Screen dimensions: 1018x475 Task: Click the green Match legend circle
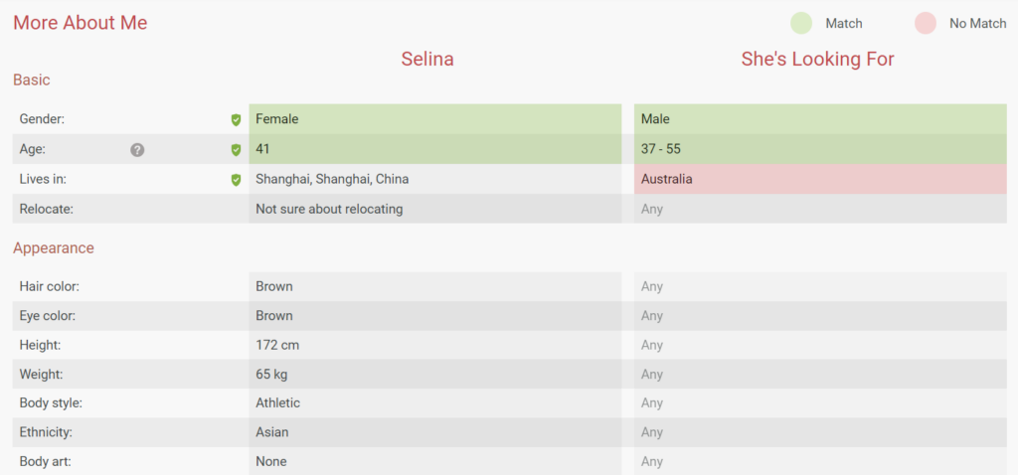[801, 23]
